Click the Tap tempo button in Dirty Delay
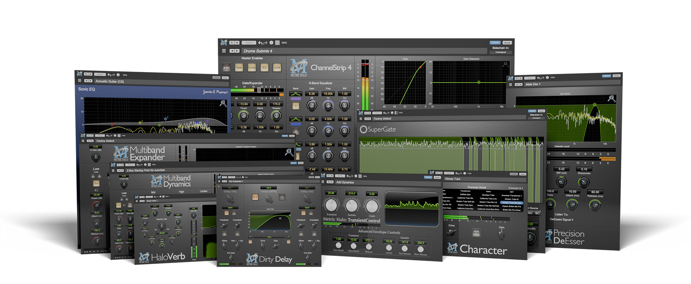This screenshot has width=691, height=284. pyautogui.click(x=282, y=197)
